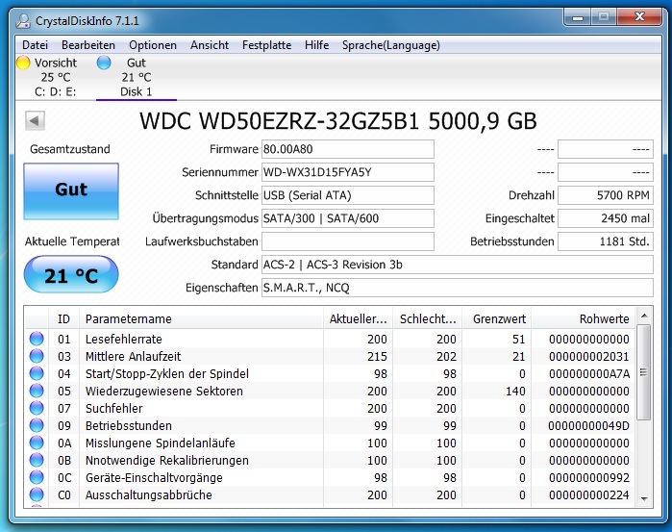Click the Schnittstelle field USB (Serial ATA)
The image size is (672, 532).
point(348,195)
